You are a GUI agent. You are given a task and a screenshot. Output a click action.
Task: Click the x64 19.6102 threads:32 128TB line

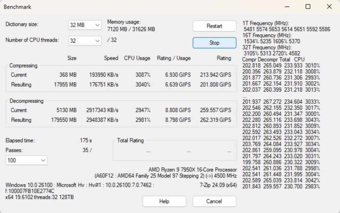click(x=40, y=197)
